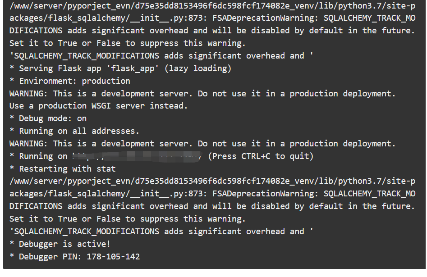Click the second /www/server/pyporject_evn path line
The height and width of the screenshot is (277, 427).
[212, 181]
